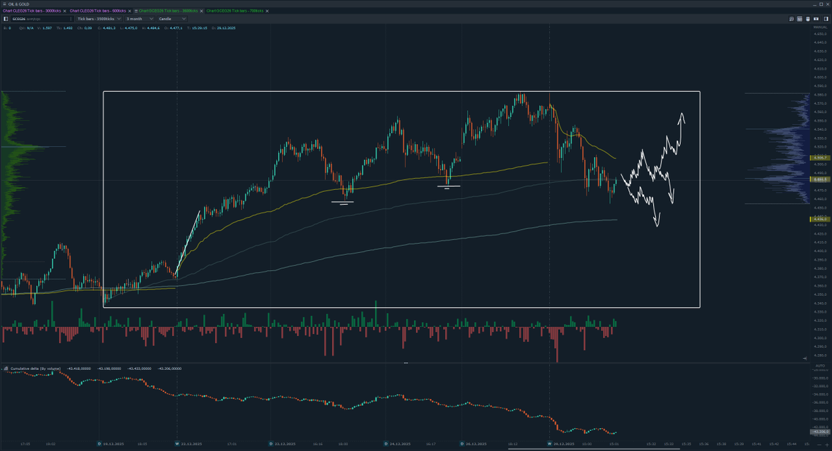Click the T: 15:29:15 time readout
This screenshot has width=832, height=451.
click(x=198, y=28)
